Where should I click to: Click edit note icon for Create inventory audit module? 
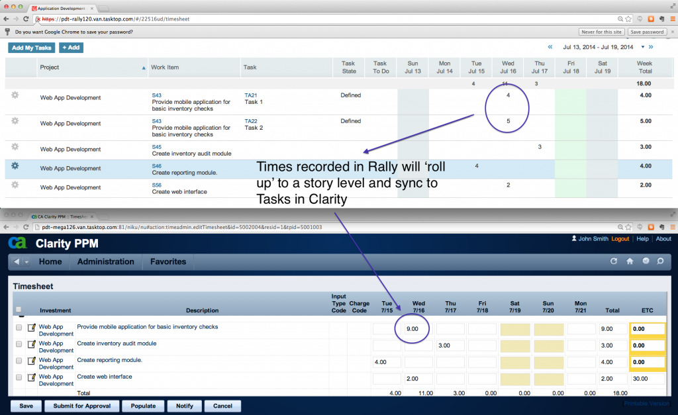tap(31, 344)
